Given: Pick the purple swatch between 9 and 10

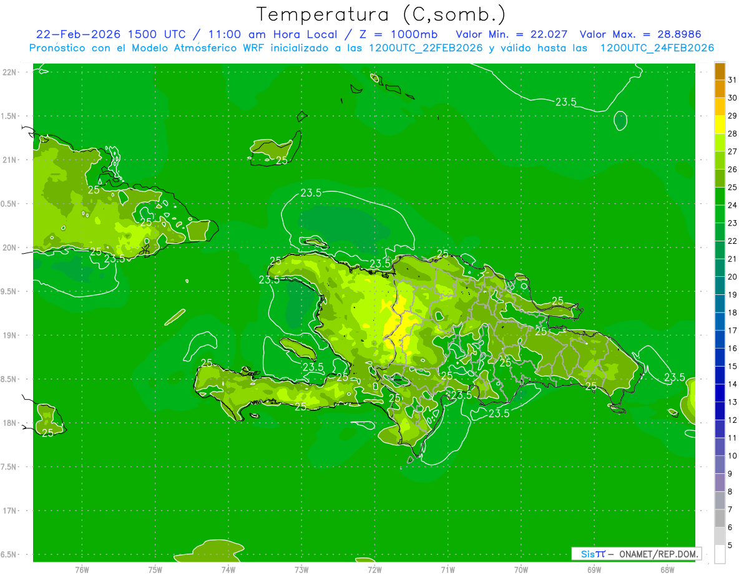Looking at the screenshot, I should (x=720, y=465).
